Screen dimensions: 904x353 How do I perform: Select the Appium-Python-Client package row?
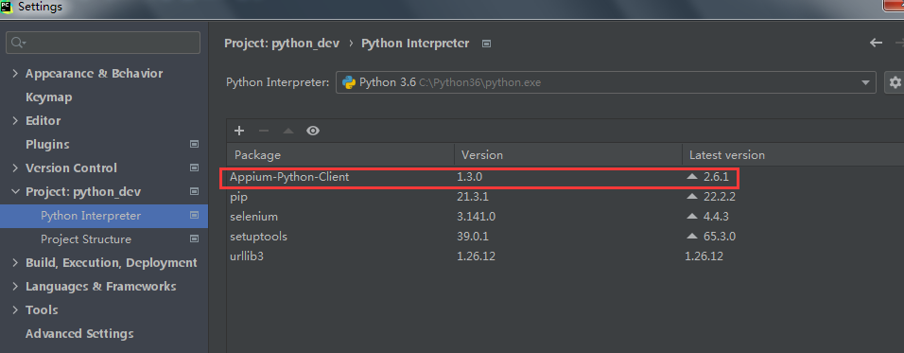[x=565, y=177]
